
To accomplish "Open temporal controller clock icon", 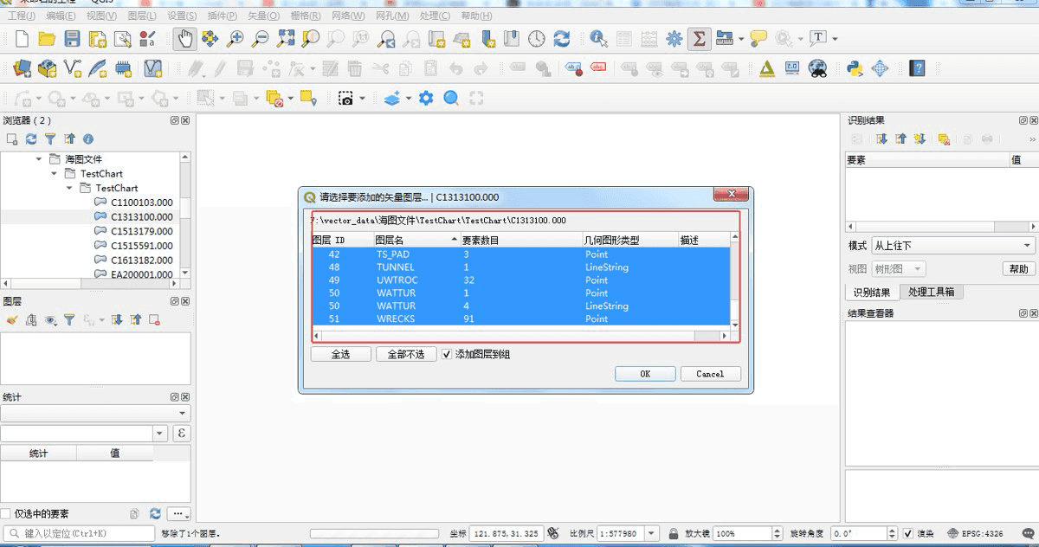I will pos(537,39).
